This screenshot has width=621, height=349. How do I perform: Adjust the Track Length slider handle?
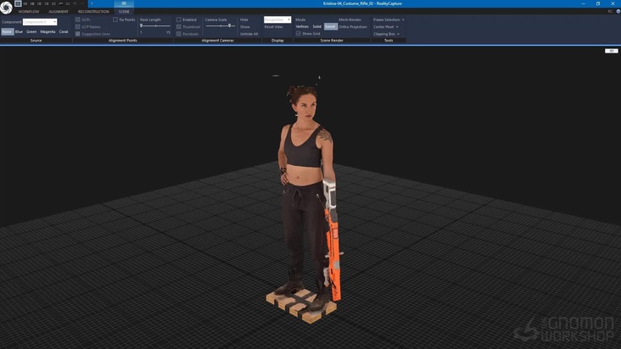[x=142, y=25]
